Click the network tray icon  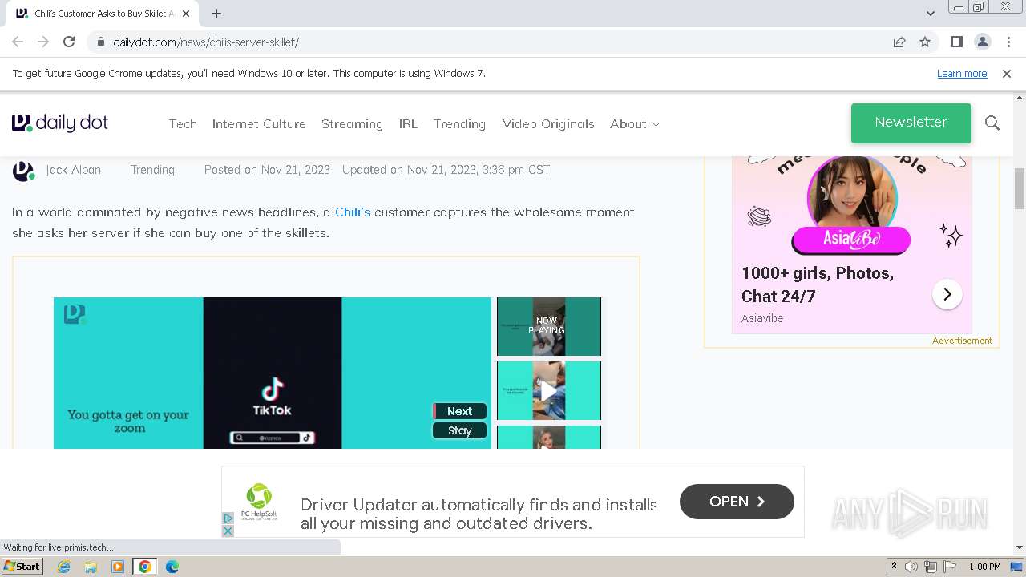pyautogui.click(x=931, y=567)
